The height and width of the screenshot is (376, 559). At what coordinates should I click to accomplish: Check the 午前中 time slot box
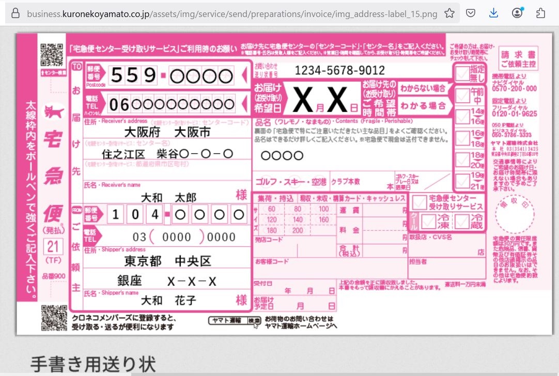point(462,96)
